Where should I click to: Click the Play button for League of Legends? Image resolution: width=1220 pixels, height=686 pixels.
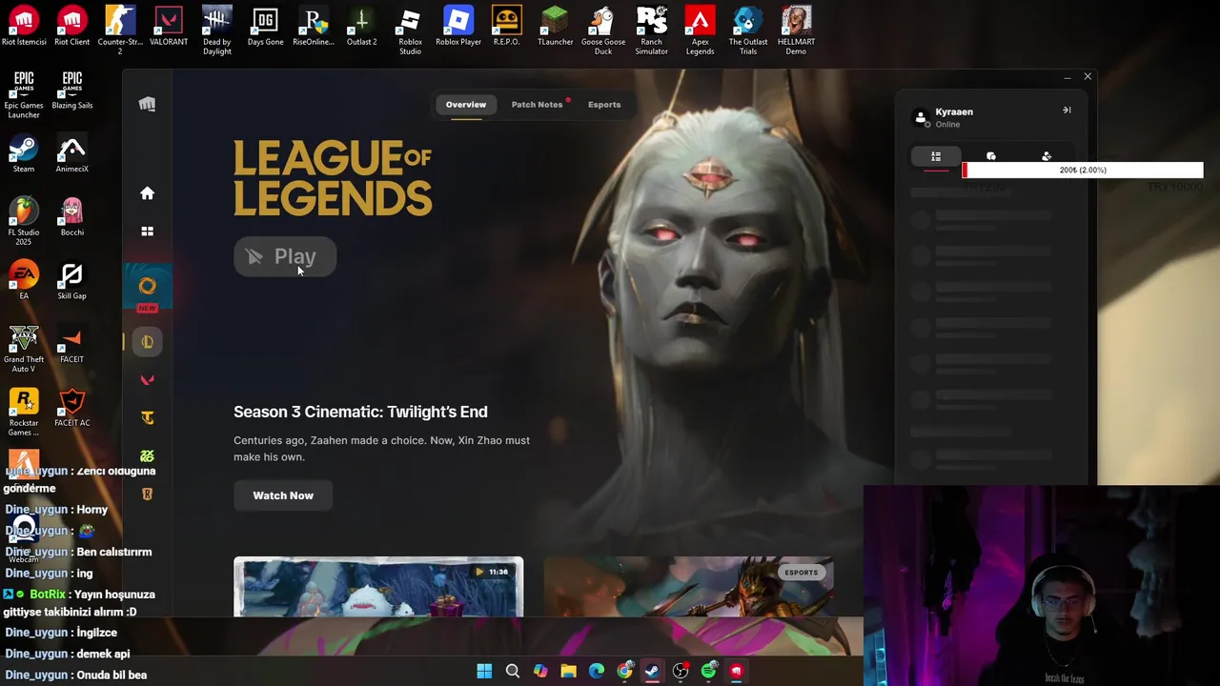tap(285, 256)
